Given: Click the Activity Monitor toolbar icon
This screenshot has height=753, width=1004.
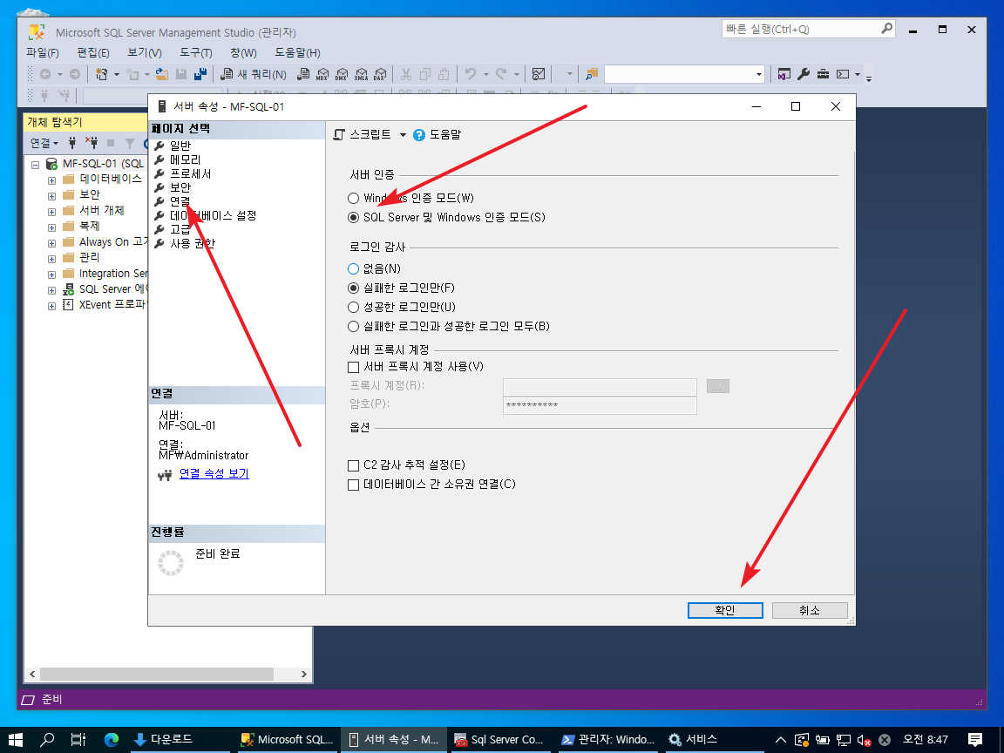Looking at the screenshot, I should click(x=539, y=74).
